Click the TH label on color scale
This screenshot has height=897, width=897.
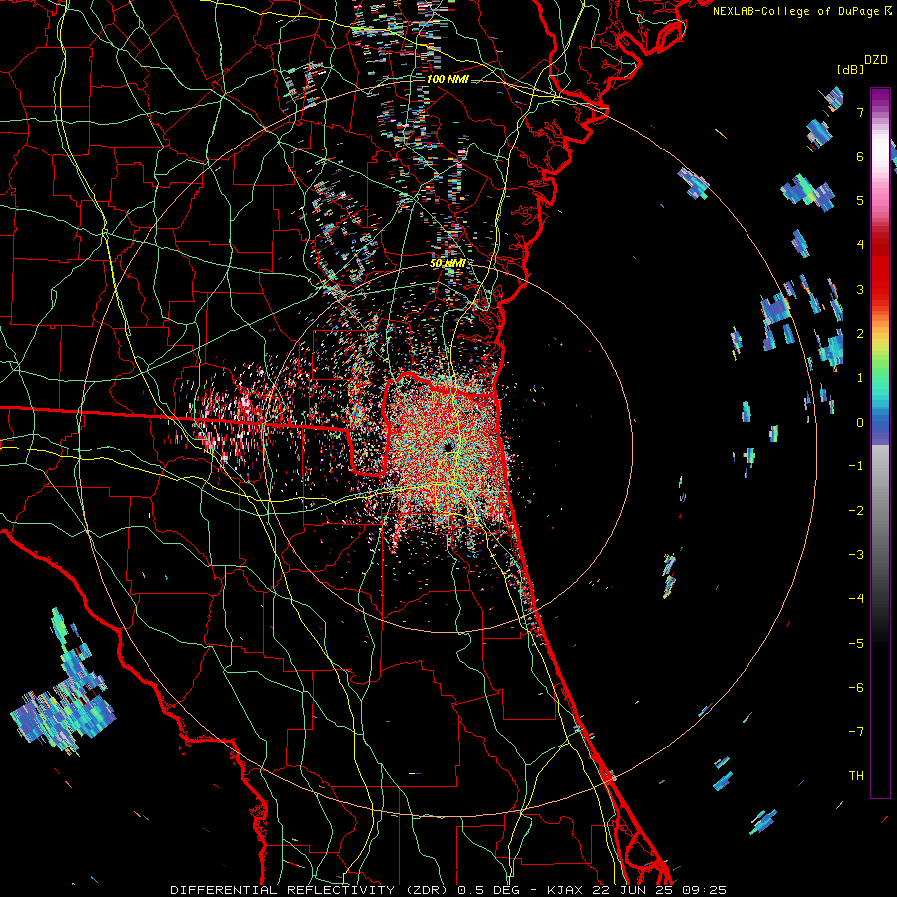point(856,775)
